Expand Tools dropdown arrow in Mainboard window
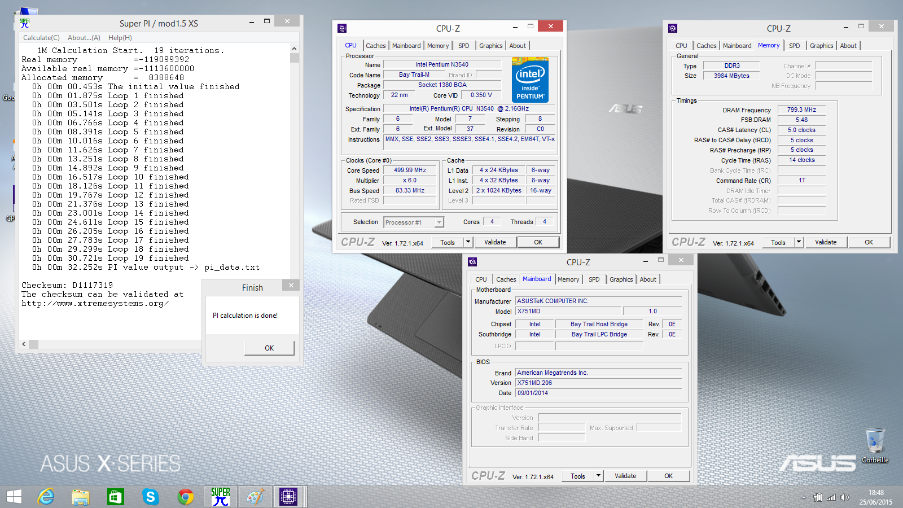The width and height of the screenshot is (903, 508). click(x=598, y=476)
